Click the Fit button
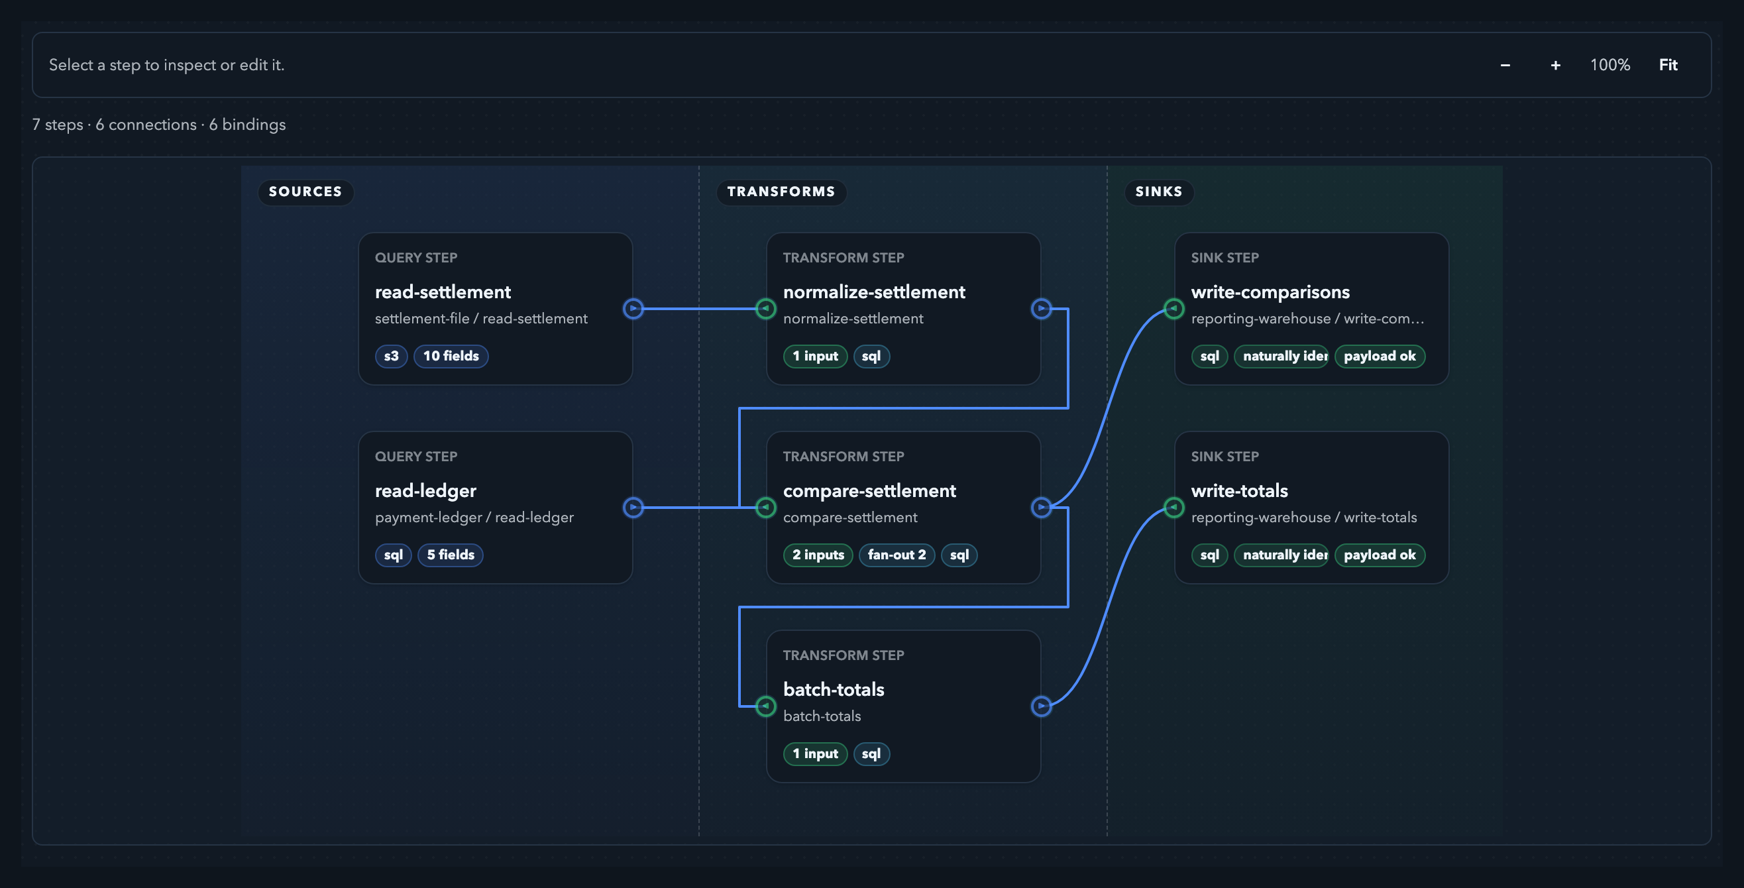The width and height of the screenshot is (1744, 888). coord(1668,65)
